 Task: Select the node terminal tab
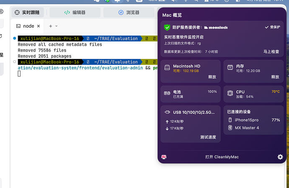tap(28, 26)
